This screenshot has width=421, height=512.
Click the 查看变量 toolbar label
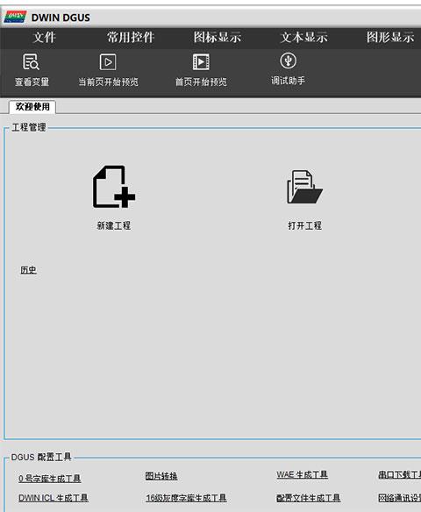point(32,82)
